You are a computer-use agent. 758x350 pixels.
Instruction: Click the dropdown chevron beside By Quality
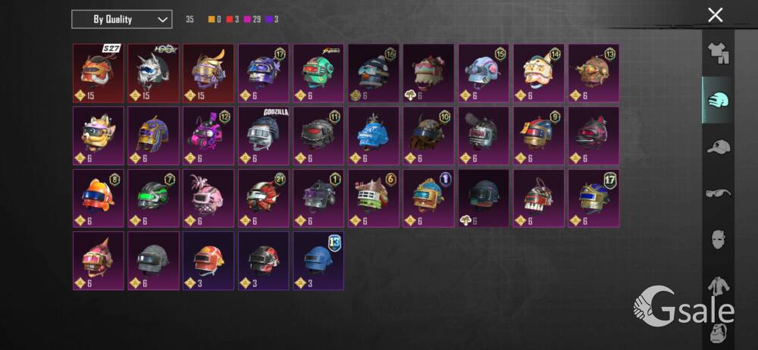coord(162,20)
